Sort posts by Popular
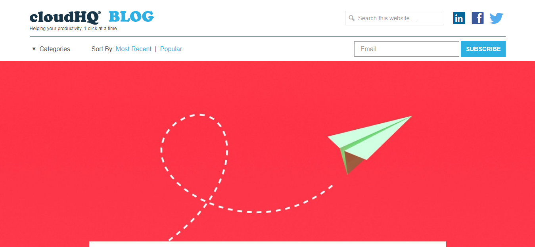The width and height of the screenshot is (535, 247). click(x=171, y=49)
